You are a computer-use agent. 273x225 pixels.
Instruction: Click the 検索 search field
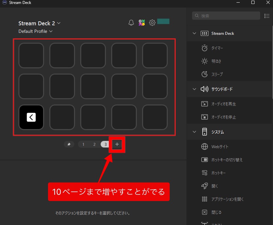(x=226, y=16)
